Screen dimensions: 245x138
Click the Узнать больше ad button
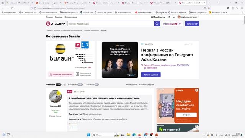[x=151, y=74]
